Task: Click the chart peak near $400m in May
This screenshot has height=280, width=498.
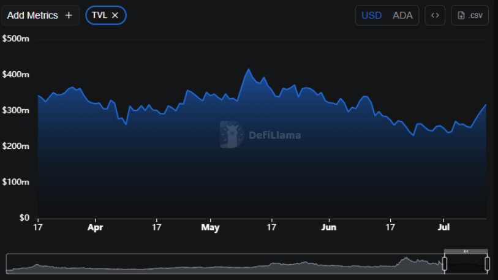Action: click(249, 70)
